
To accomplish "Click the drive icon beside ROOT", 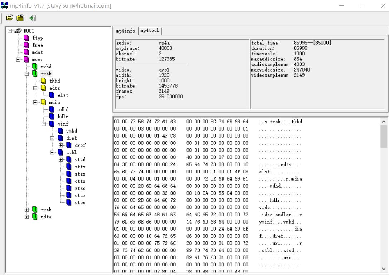I will tap(18, 31).
